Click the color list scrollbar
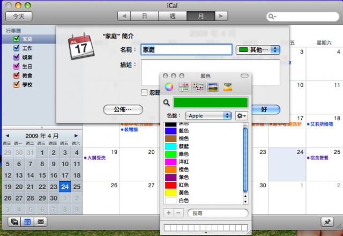This screenshot has height=236, width=343. (x=245, y=160)
